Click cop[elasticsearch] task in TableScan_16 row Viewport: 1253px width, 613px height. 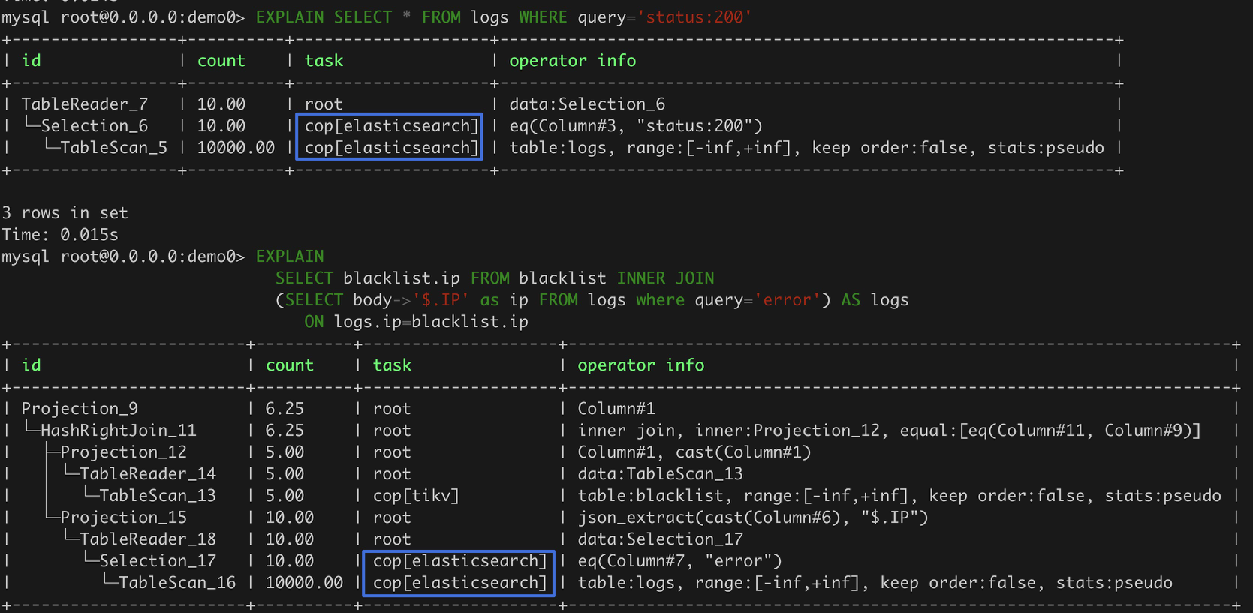(459, 583)
